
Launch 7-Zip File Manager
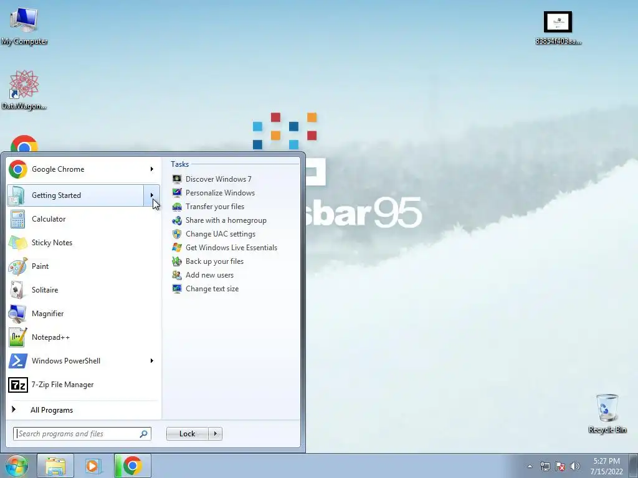coord(83,385)
